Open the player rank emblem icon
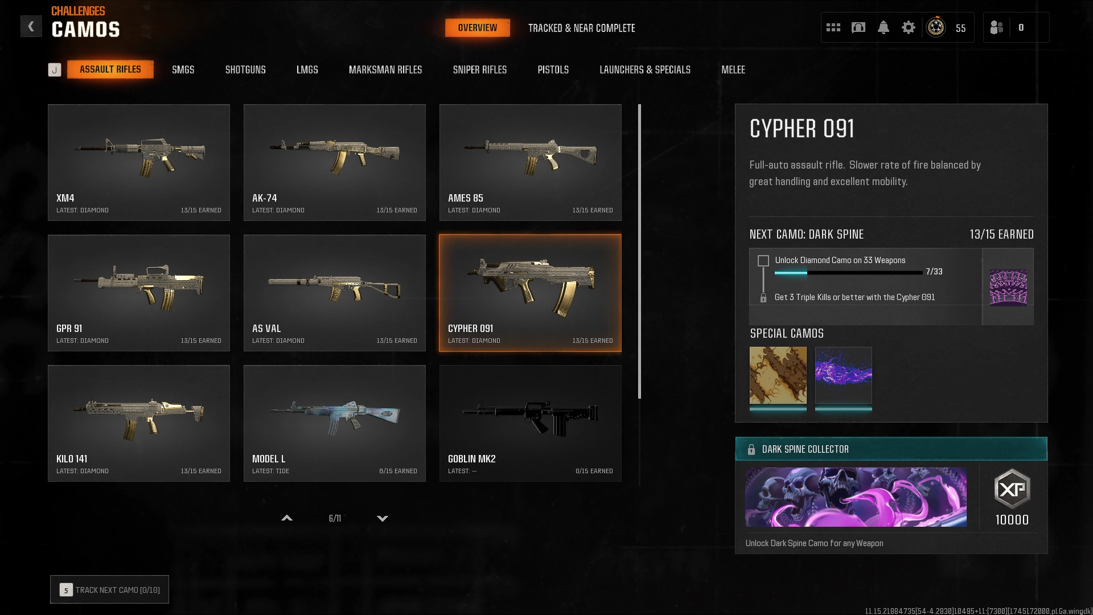The image size is (1093, 615). 936,27
